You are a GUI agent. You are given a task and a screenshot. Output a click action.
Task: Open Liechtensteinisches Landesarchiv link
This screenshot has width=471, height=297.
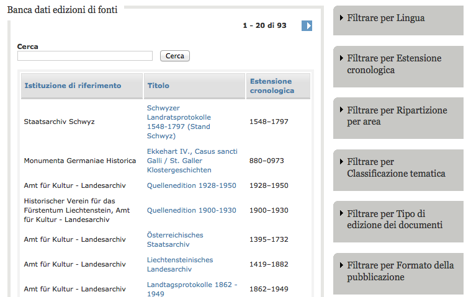(x=179, y=264)
